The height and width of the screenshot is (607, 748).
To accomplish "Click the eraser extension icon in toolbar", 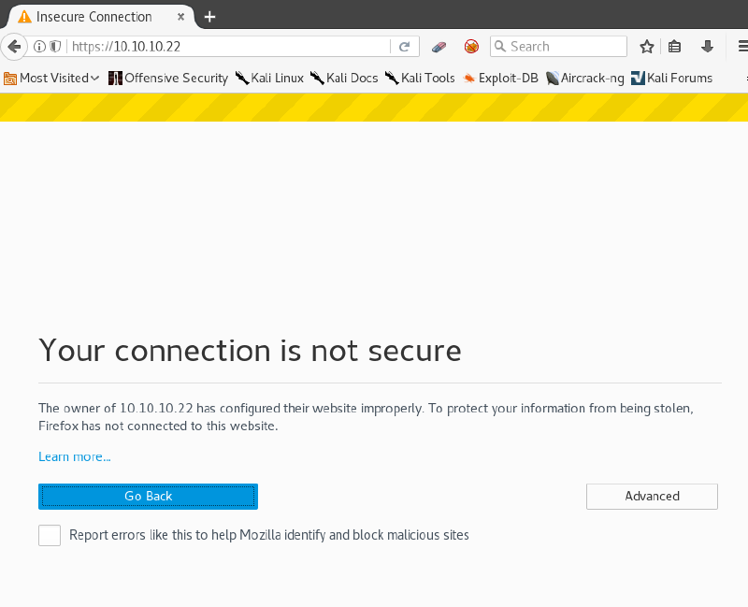I will coord(438,46).
